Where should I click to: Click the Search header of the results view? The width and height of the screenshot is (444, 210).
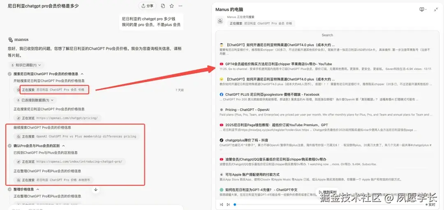[327, 35]
